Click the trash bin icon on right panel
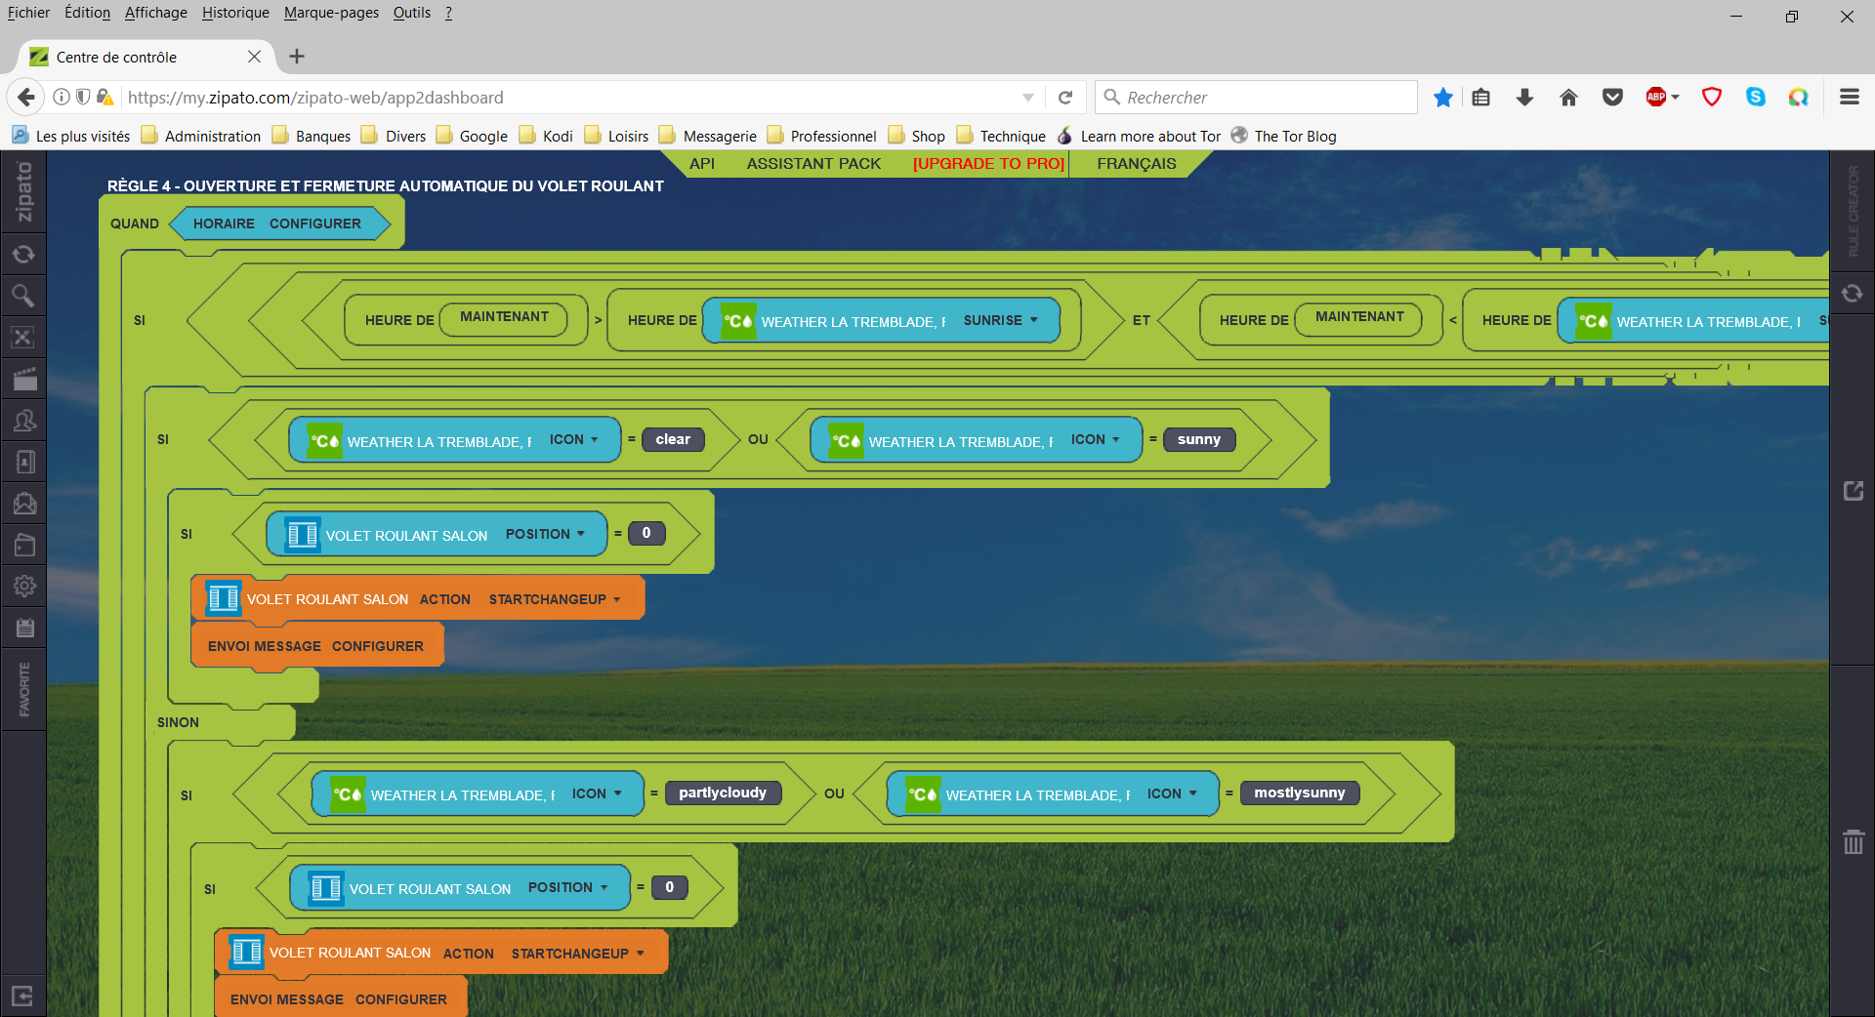Screen dimensions: 1875x1017 click(x=1853, y=841)
